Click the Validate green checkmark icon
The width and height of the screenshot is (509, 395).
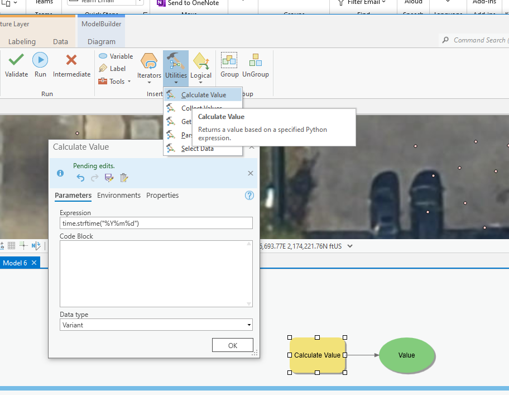(16, 61)
